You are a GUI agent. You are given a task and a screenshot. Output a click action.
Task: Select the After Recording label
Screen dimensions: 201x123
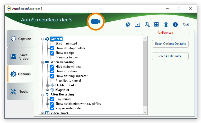click(62, 94)
